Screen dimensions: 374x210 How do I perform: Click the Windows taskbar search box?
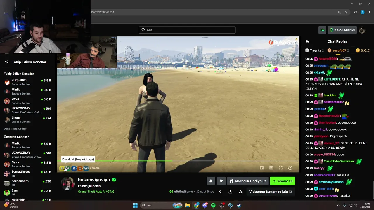click(x=162, y=205)
